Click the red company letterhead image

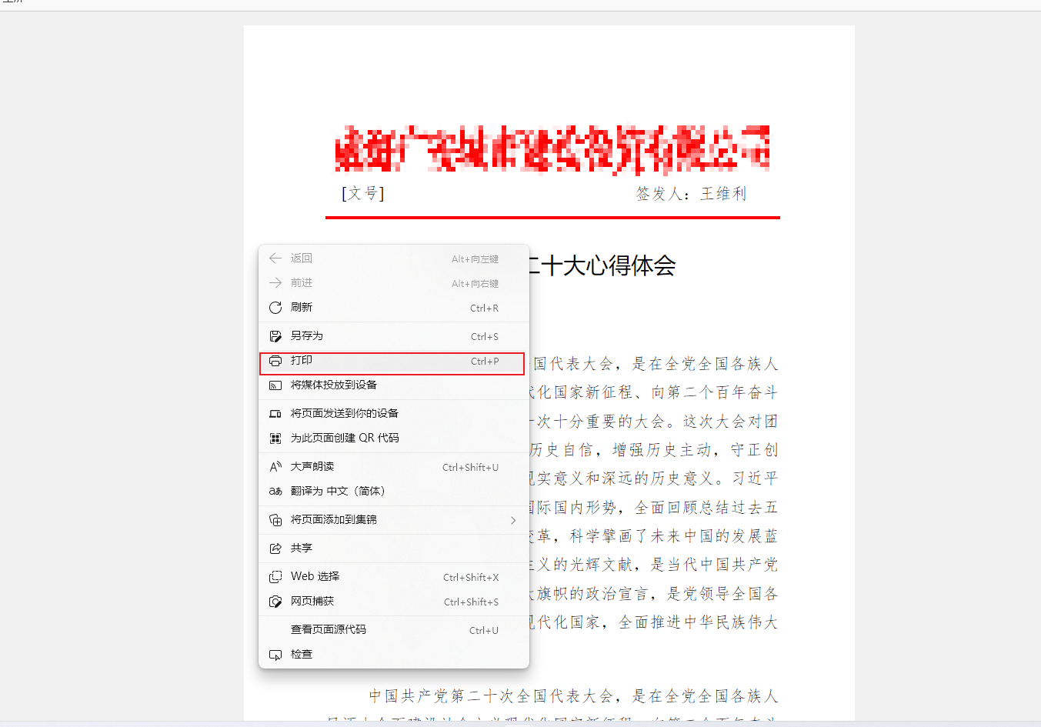pyautogui.click(x=550, y=148)
